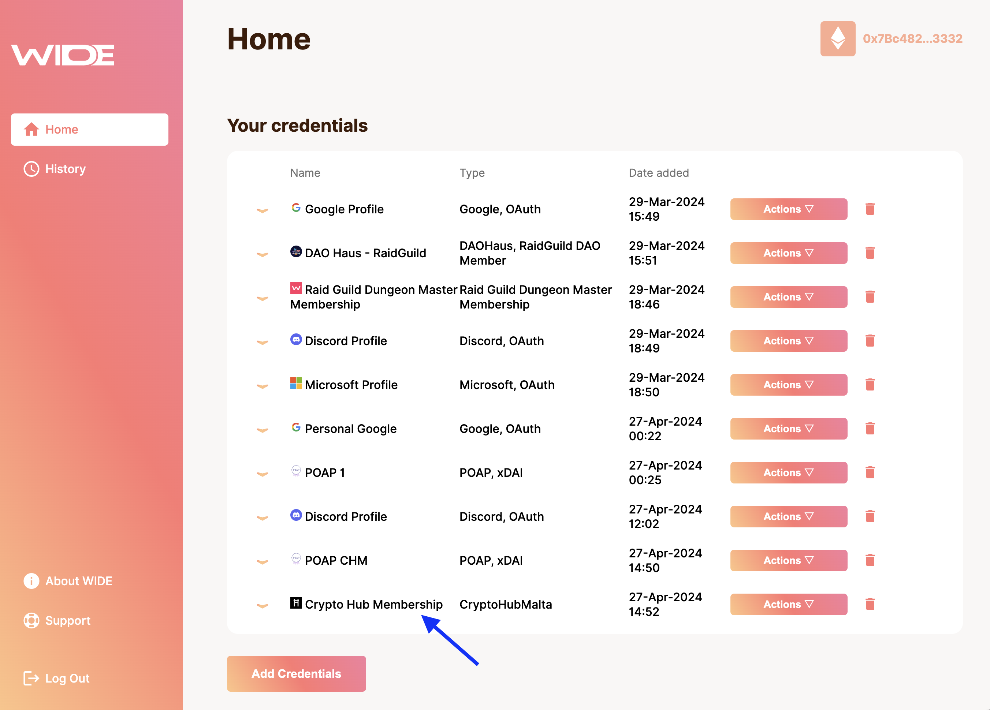Click trash icon for Crypto Hub Membership
Viewport: 990px width, 710px height.
(x=870, y=604)
